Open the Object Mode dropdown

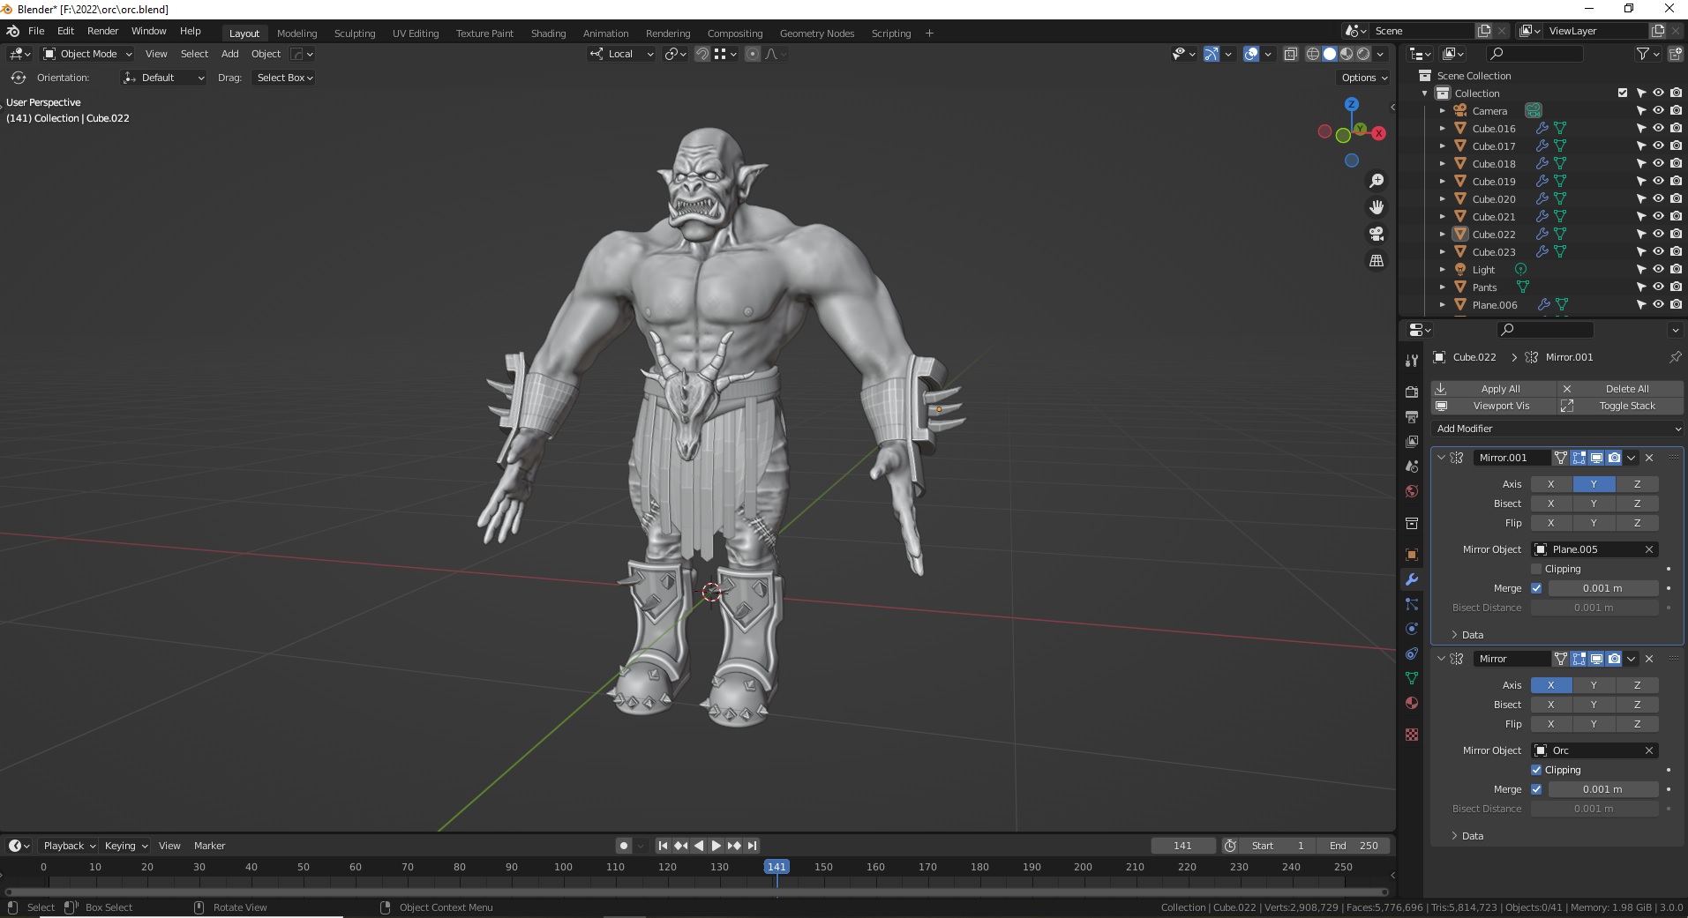coord(86,54)
